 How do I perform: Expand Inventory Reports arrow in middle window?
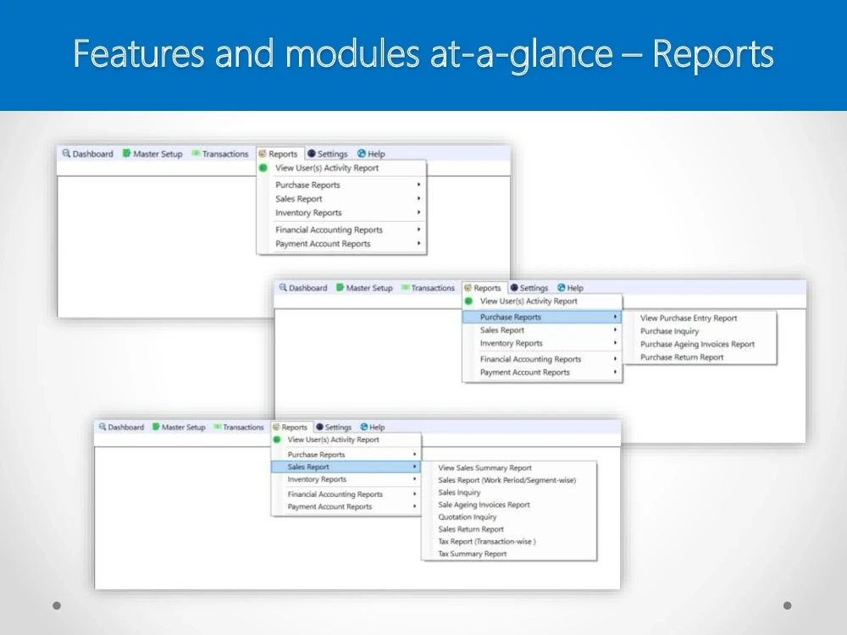615,343
